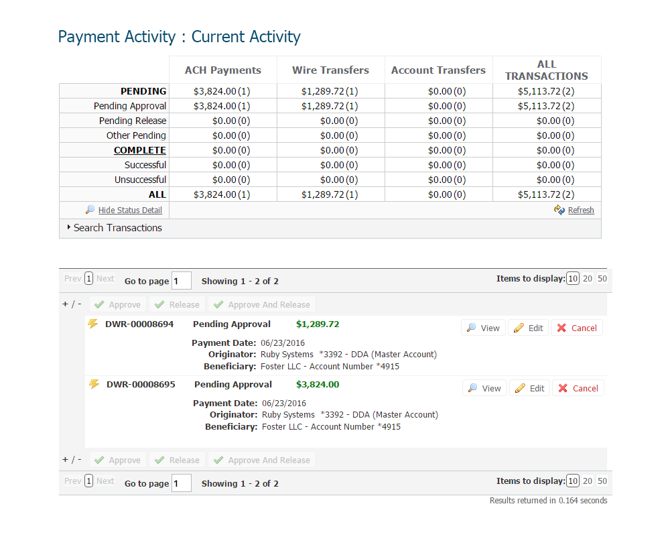The height and width of the screenshot is (557, 670).
Task: Click magnifier icon next to Hide Status Detail
Action: point(90,210)
